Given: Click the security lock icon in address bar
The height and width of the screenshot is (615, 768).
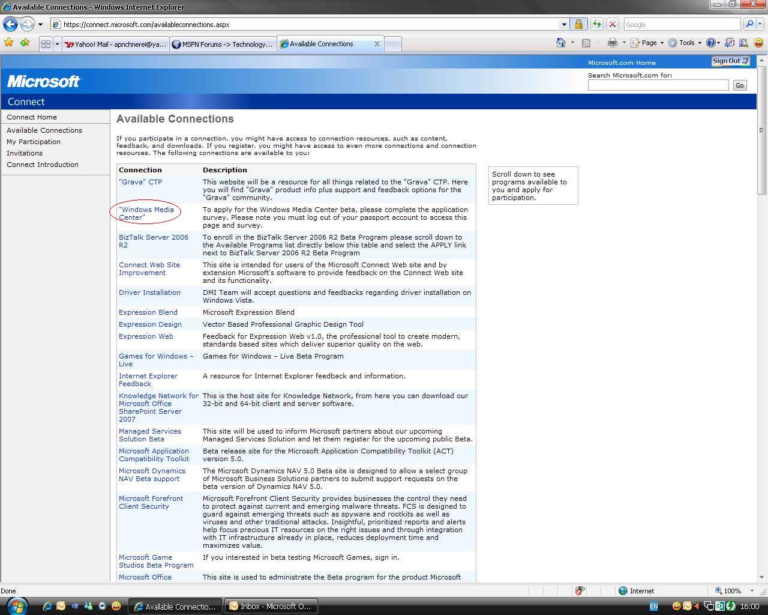Looking at the screenshot, I should coord(578,25).
